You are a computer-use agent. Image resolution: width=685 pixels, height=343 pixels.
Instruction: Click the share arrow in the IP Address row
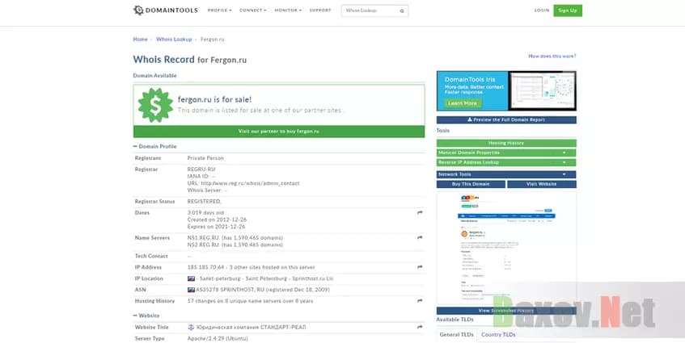tap(420, 267)
